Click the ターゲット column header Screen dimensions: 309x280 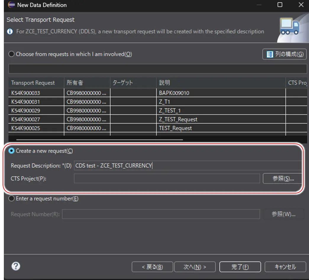133,83
